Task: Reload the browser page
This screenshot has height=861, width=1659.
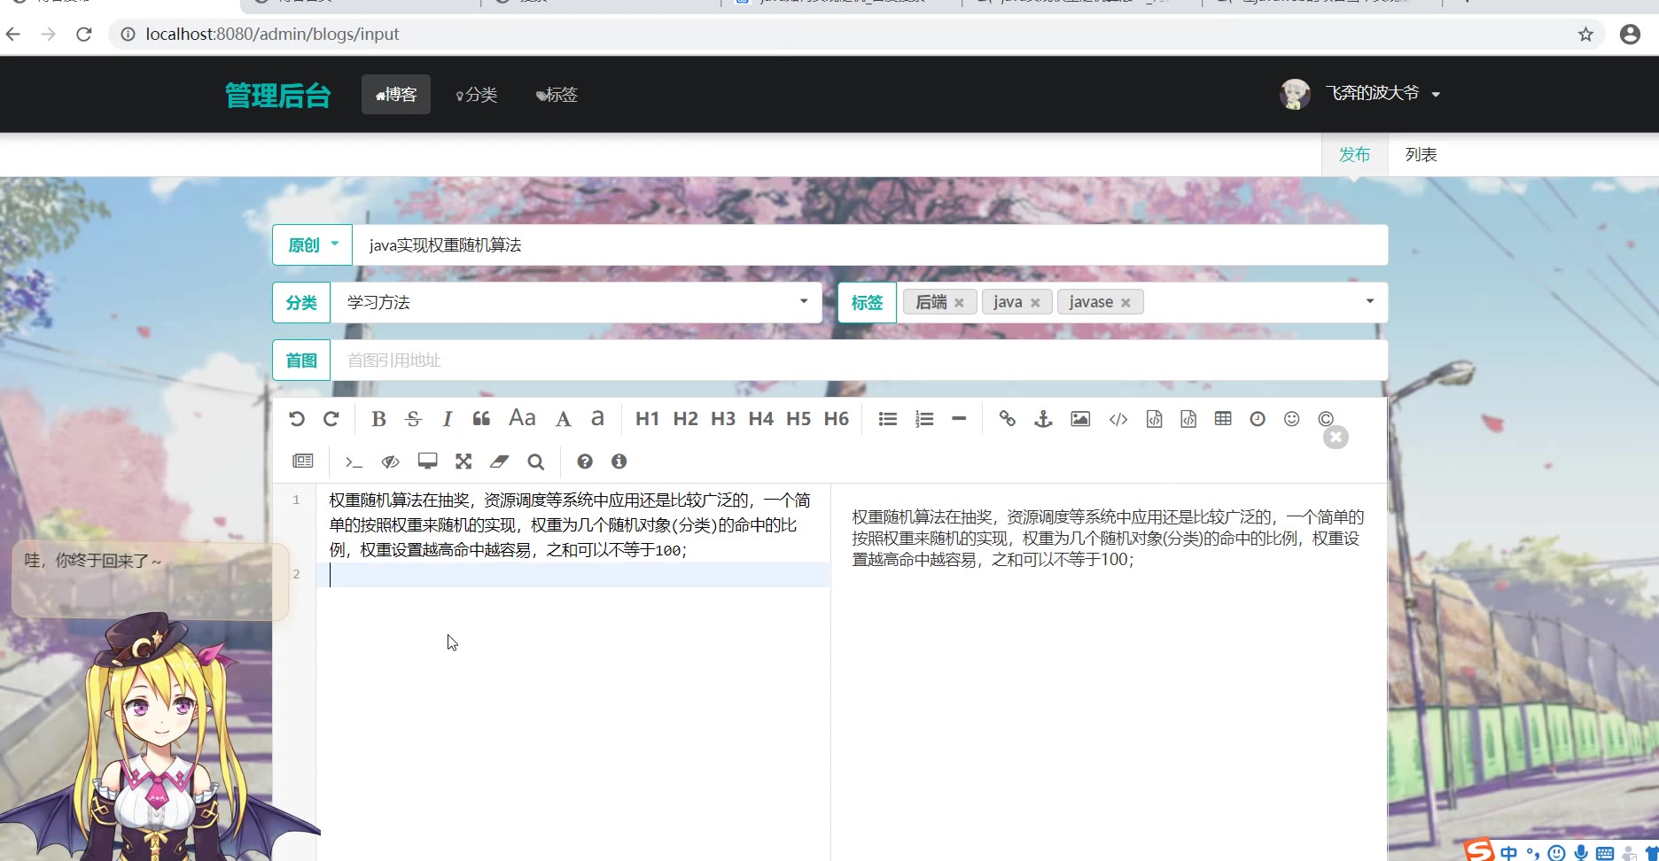Action: tap(84, 35)
